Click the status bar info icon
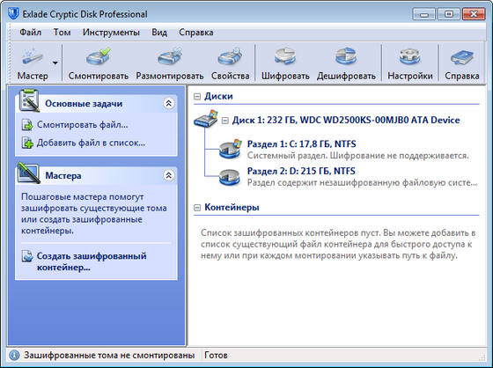This screenshot has height=368, width=493. [14, 356]
